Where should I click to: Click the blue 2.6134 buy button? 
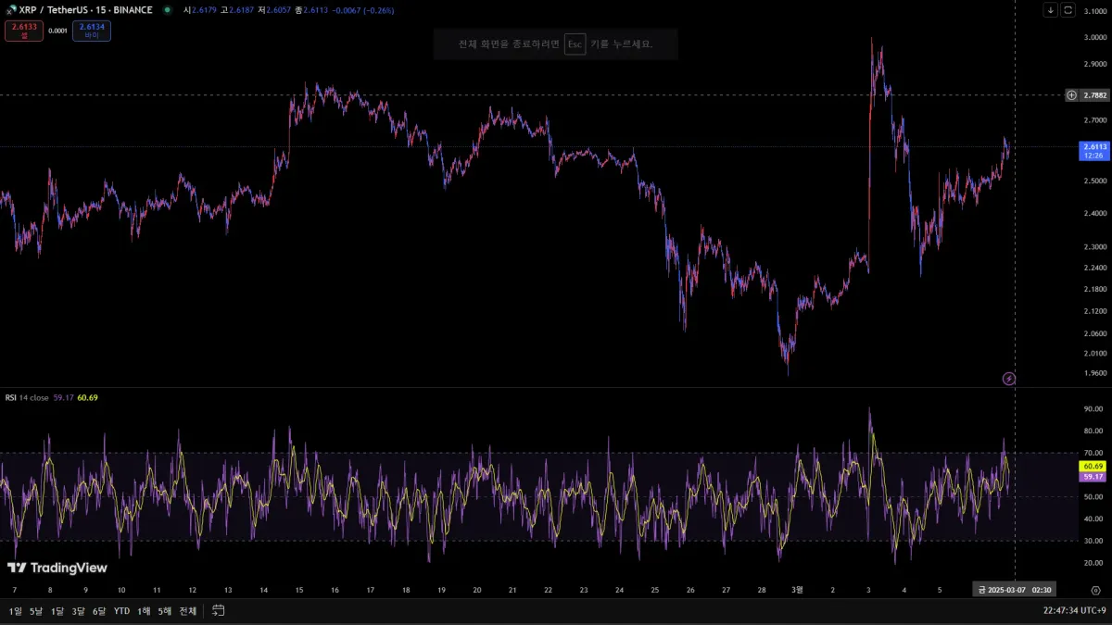pos(92,31)
